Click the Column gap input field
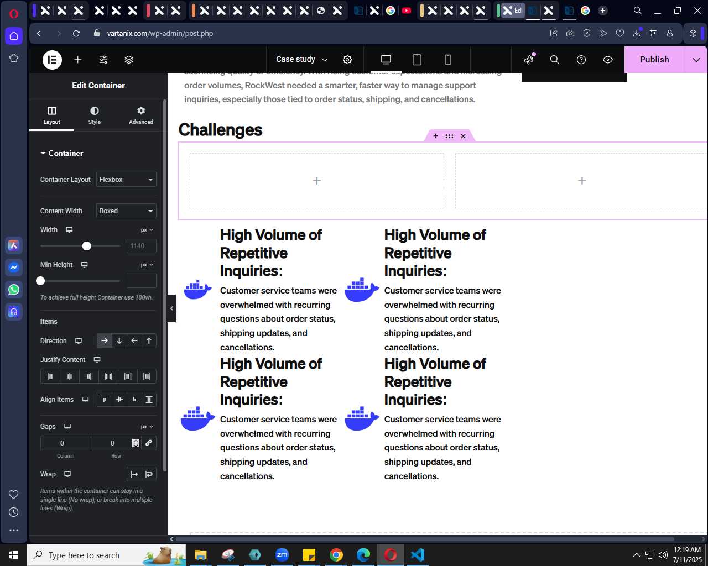708x566 pixels. tap(65, 443)
